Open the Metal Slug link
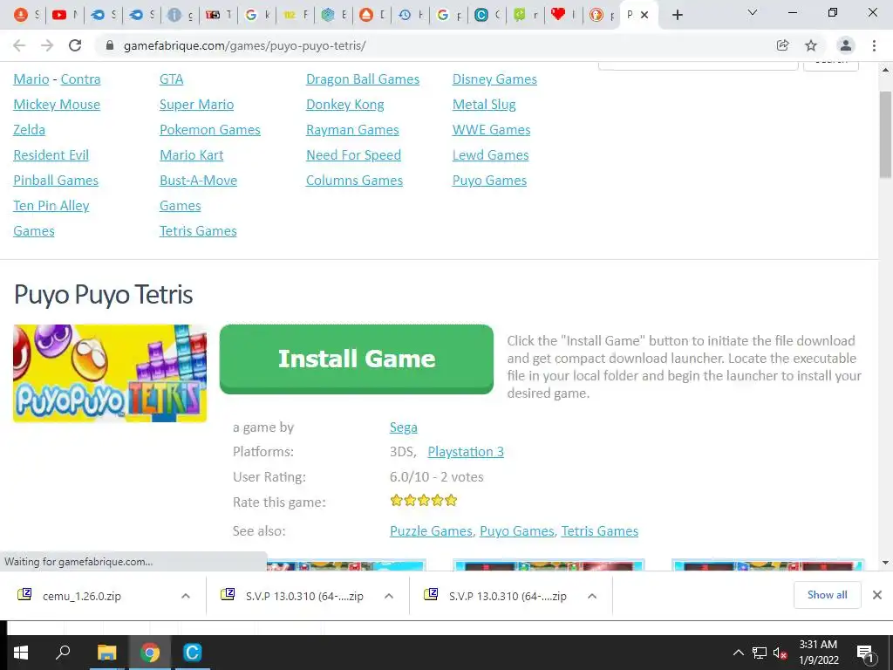Image resolution: width=893 pixels, height=670 pixels. (484, 105)
